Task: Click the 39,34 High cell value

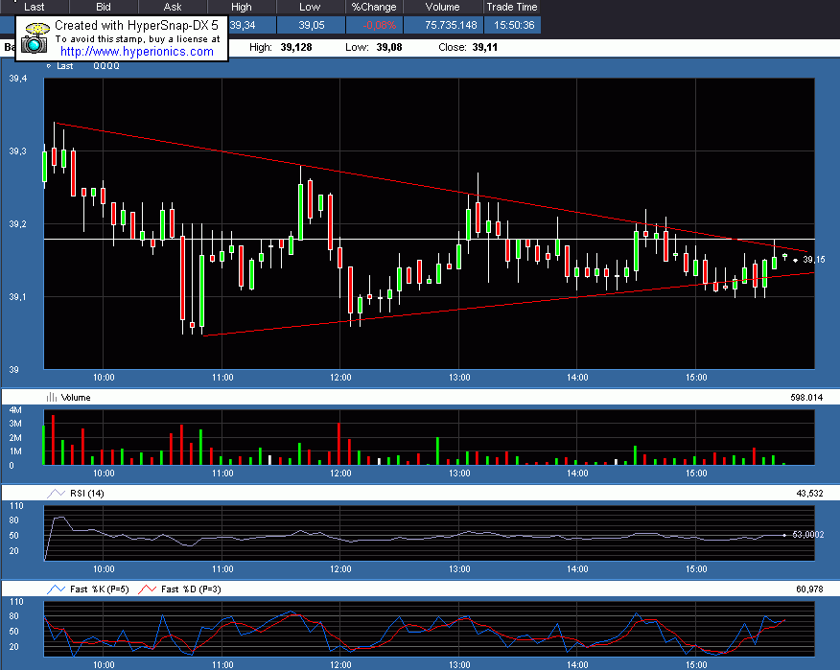Action: pyautogui.click(x=243, y=25)
